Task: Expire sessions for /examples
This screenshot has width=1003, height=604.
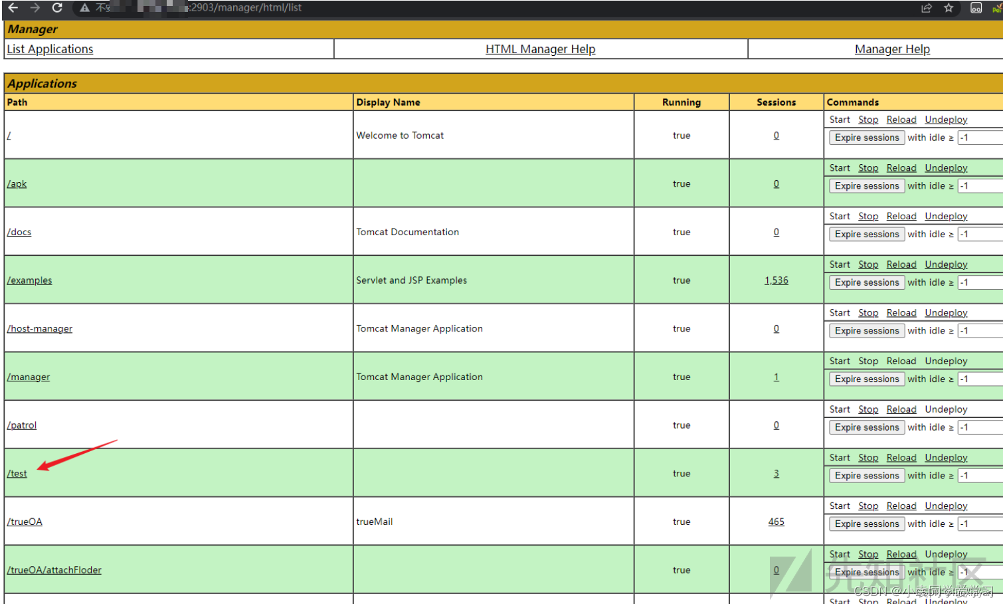Action: point(867,282)
